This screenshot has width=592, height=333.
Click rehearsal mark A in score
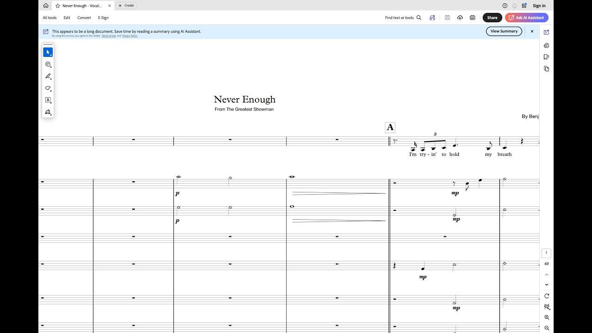tap(390, 128)
